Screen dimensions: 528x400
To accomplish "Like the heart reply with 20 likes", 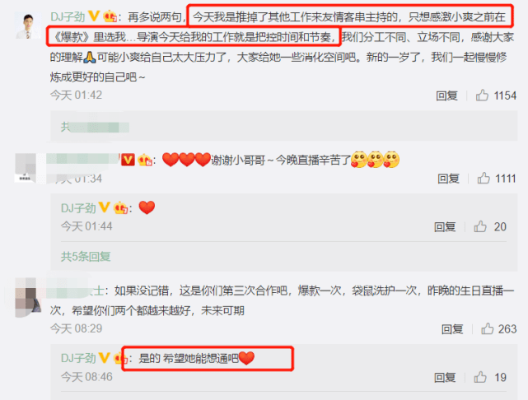I will 480,226.
